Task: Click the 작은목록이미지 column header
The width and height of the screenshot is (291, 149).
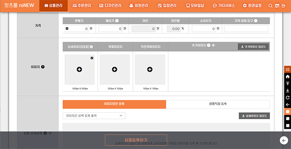Action: pos(150,47)
